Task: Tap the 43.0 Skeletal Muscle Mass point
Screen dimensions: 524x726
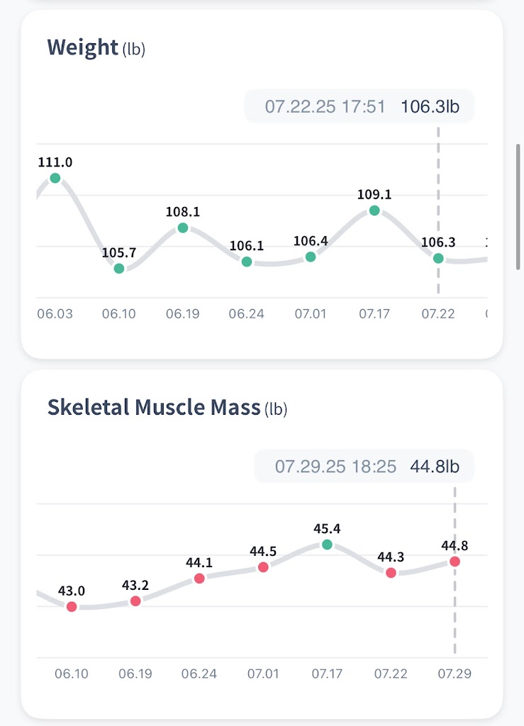Action: tap(72, 606)
